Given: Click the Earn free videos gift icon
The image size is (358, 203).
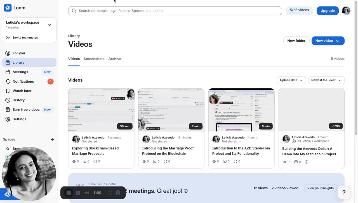Looking at the screenshot, I should (8, 110).
